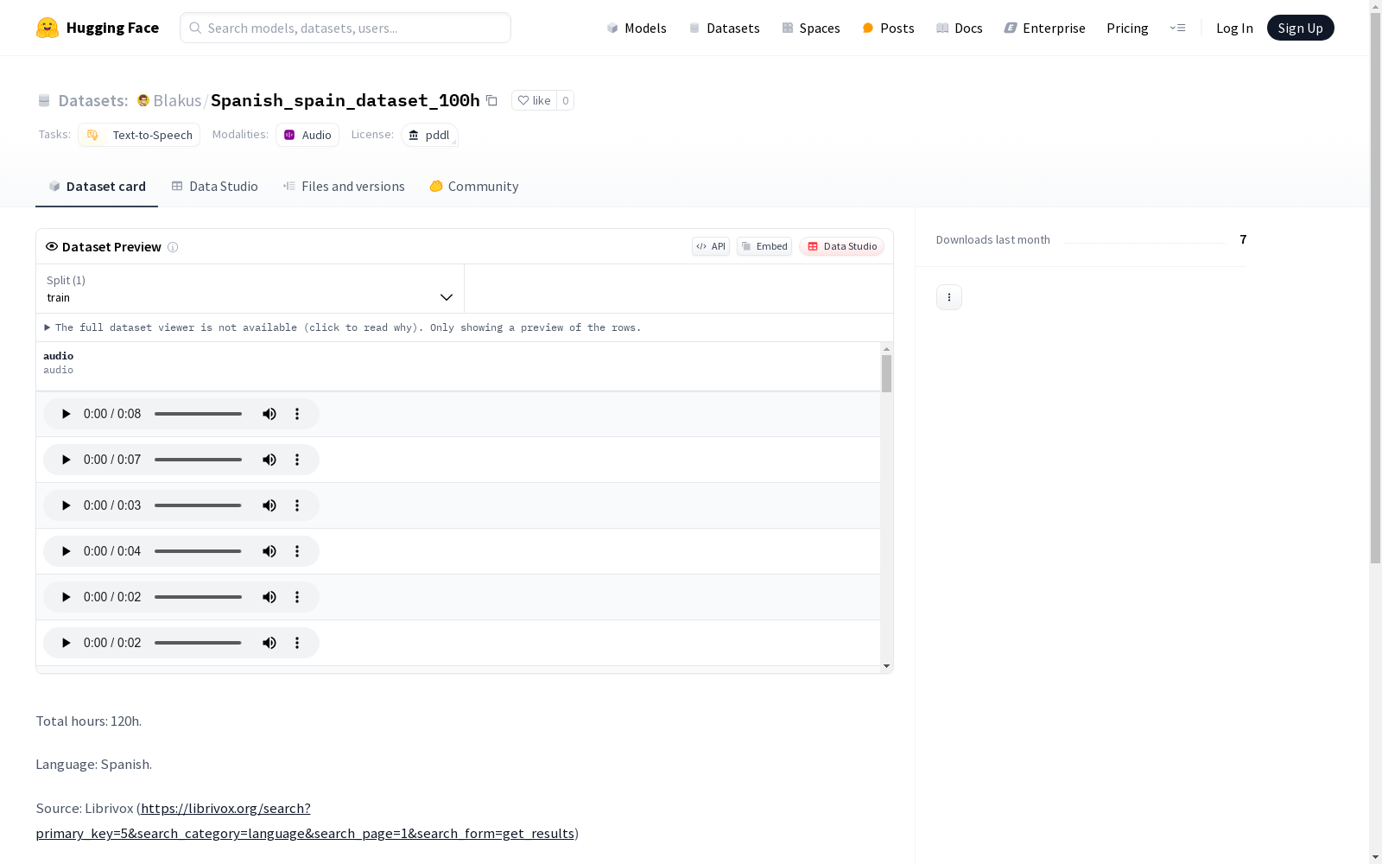Open Docs in the top navigation
Viewport: 1382px width, 864px height.
click(960, 29)
